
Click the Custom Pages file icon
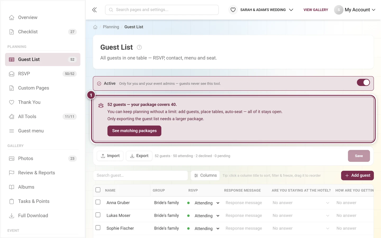pos(12,88)
